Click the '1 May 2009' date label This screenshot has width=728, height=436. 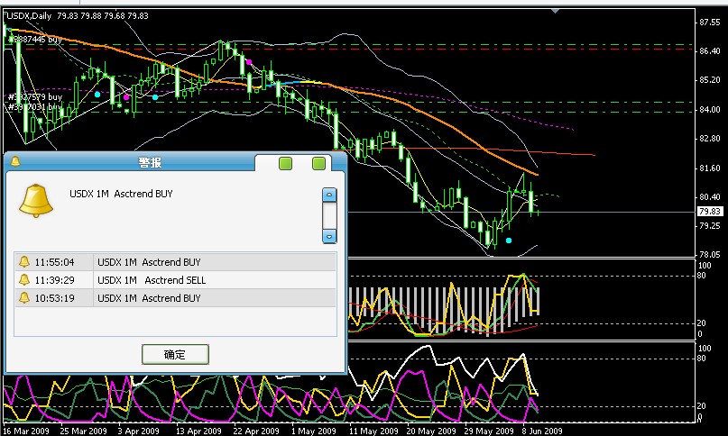click(313, 431)
